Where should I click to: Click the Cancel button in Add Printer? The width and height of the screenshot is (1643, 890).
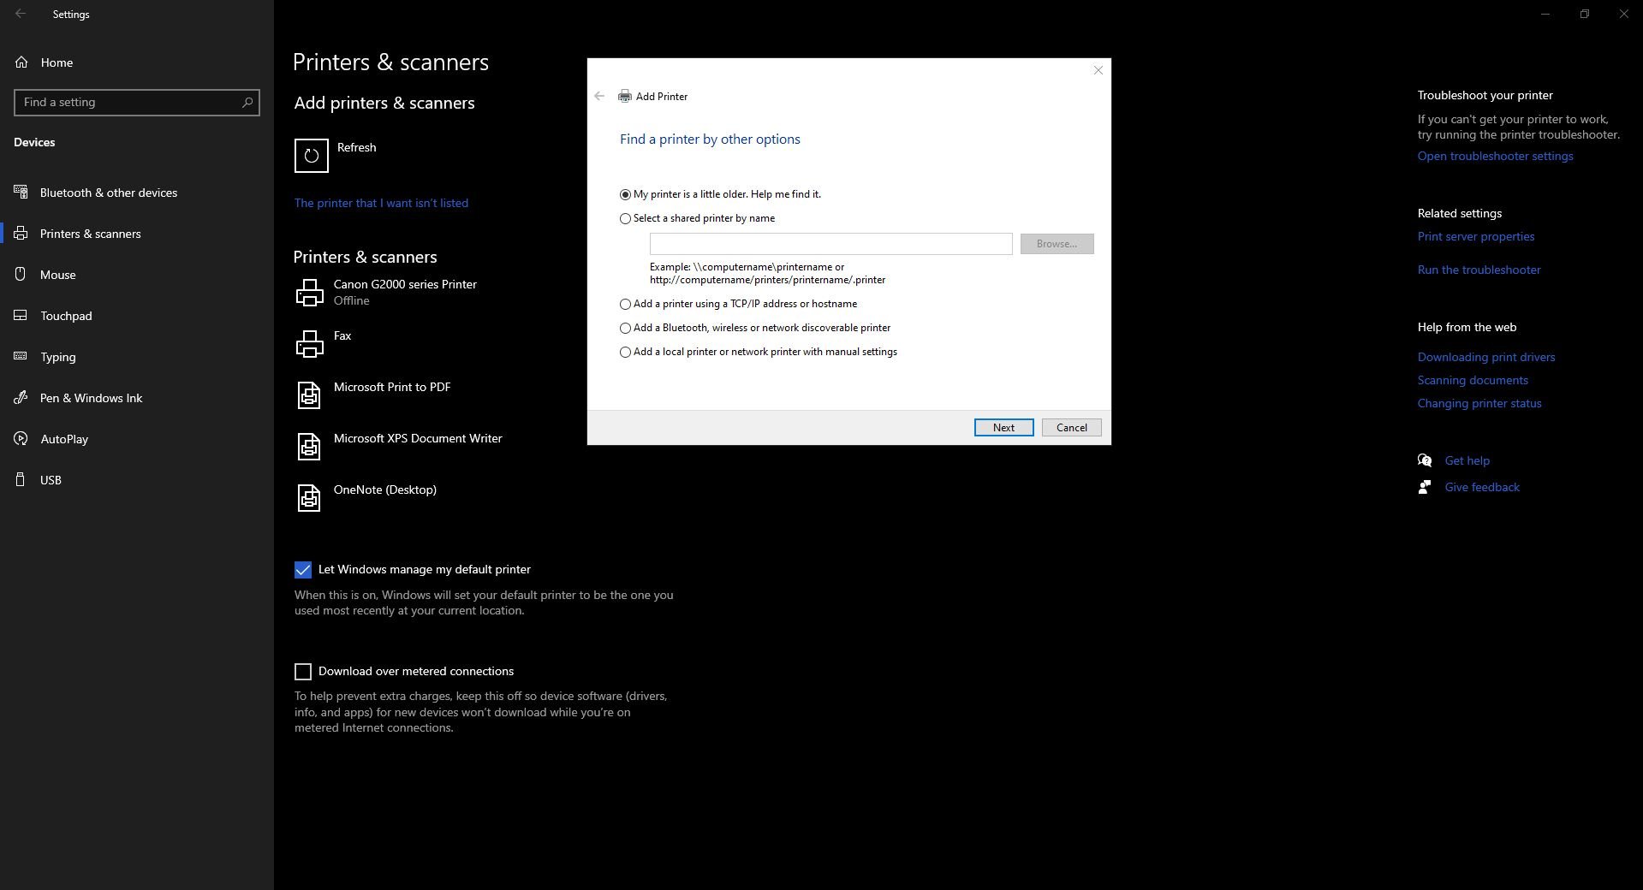1071,428
